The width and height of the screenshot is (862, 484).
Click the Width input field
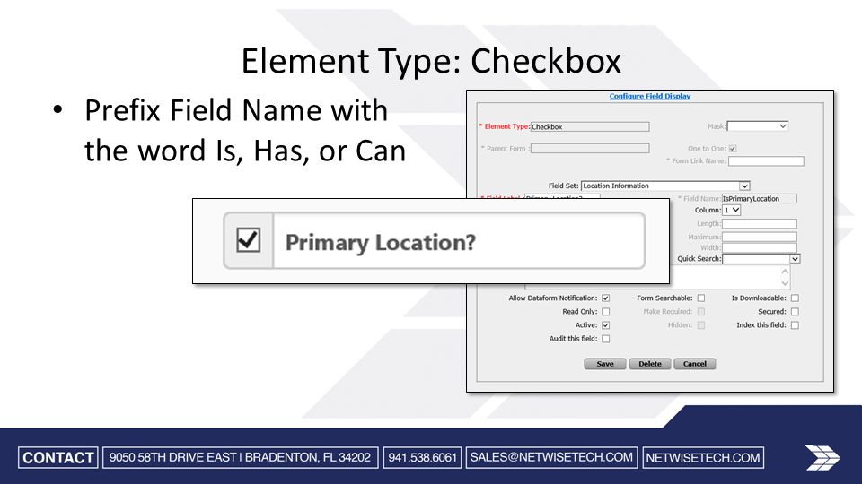(760, 247)
